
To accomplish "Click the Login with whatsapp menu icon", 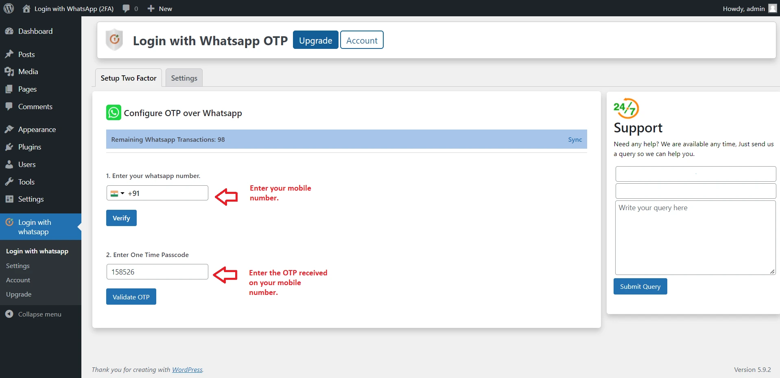I will pyautogui.click(x=9, y=222).
